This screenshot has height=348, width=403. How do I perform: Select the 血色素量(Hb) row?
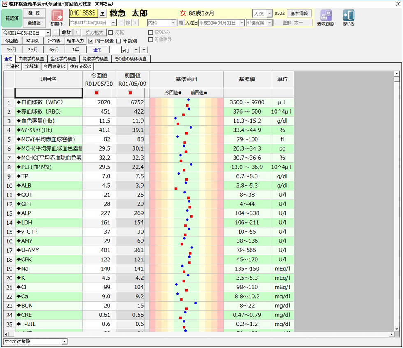148,121
